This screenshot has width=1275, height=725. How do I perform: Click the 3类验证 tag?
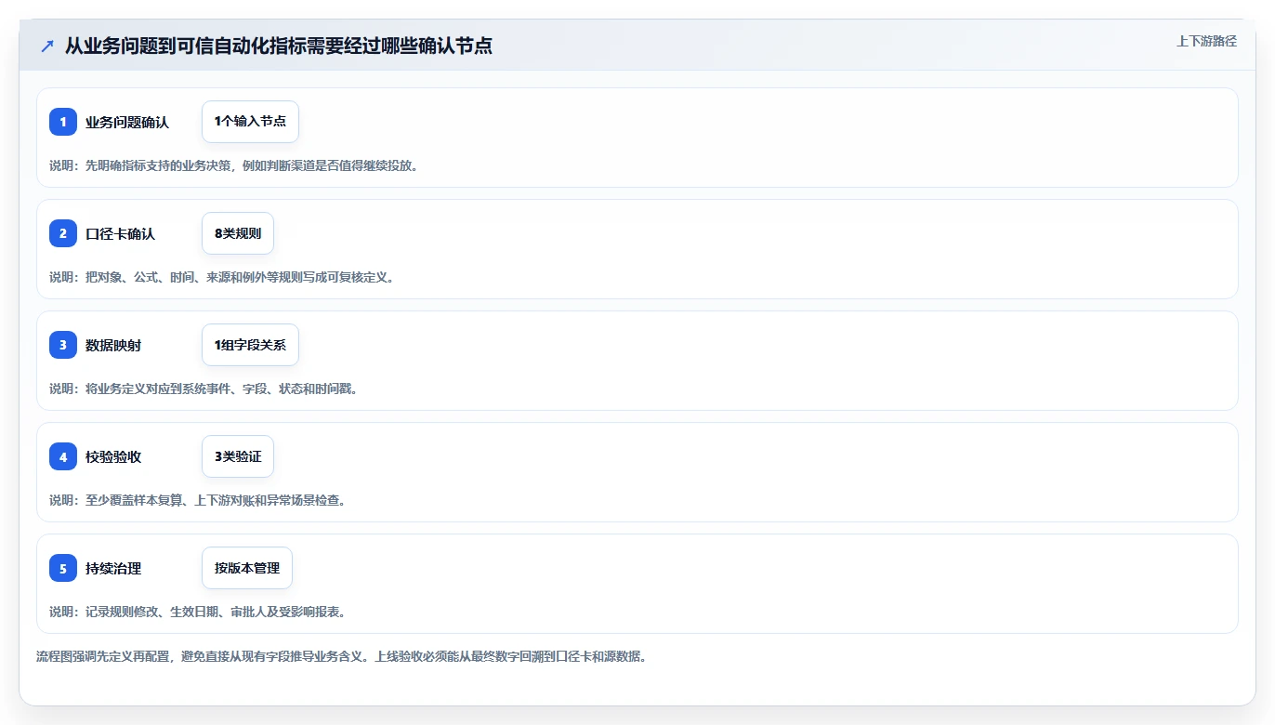238,456
